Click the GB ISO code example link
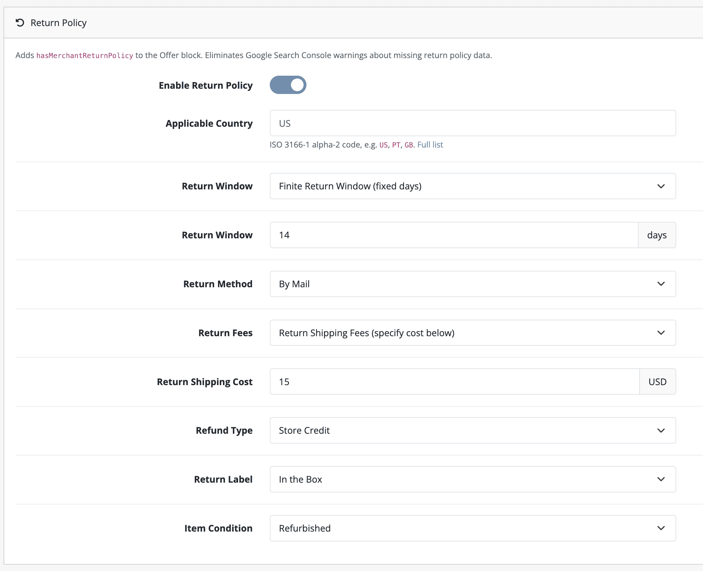The image size is (703, 571). tap(409, 145)
